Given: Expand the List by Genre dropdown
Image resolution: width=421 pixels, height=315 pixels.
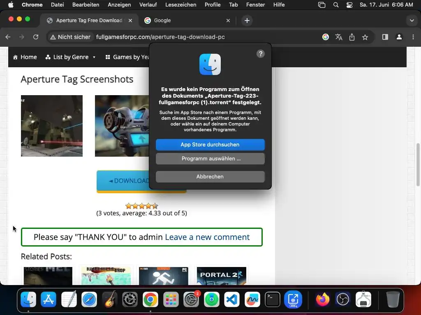Looking at the screenshot, I should [71, 57].
